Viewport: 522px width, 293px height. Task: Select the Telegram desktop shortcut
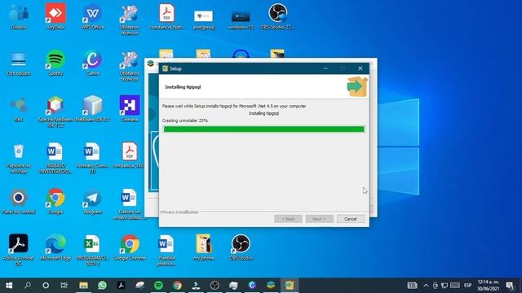click(x=92, y=201)
